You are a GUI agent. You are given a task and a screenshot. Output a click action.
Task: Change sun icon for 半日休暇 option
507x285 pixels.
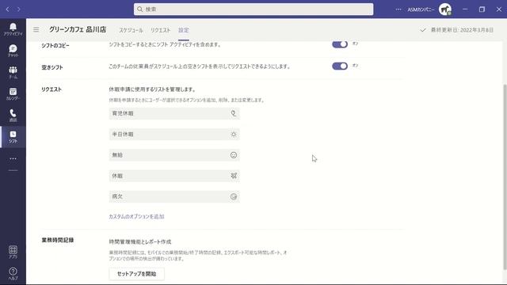coord(234,134)
